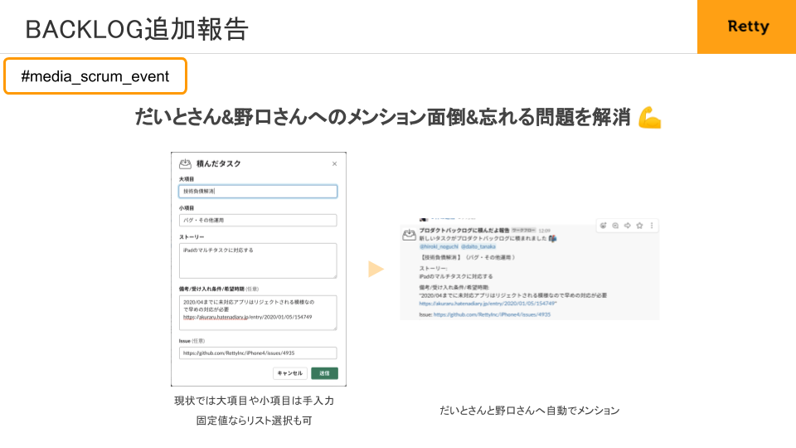Start a thread via the reply icon

click(x=615, y=226)
